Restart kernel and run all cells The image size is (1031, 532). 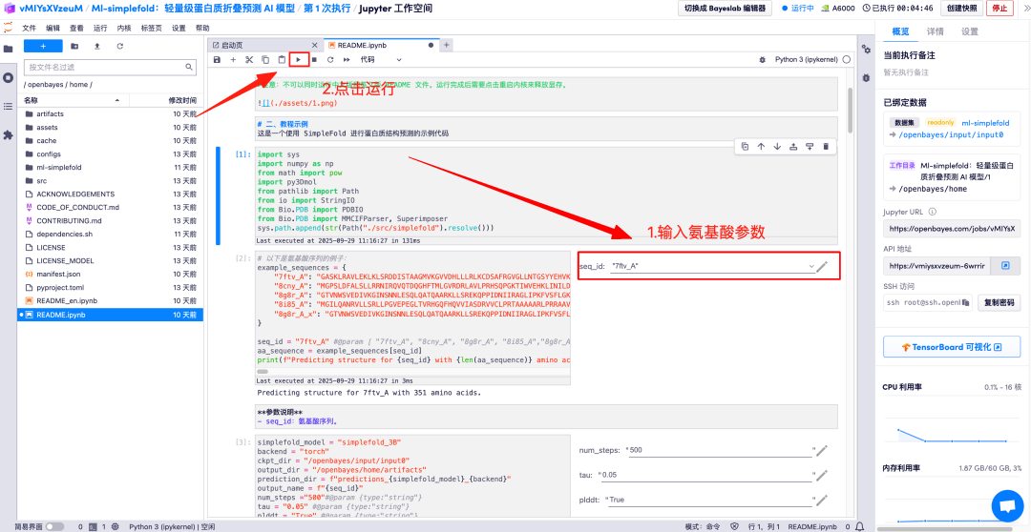pyautogui.click(x=347, y=59)
